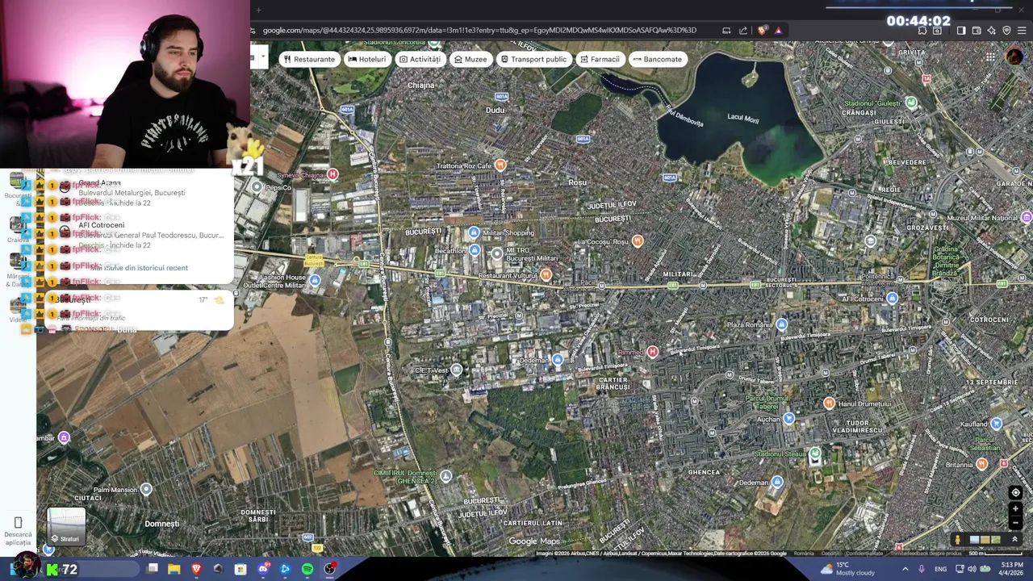The height and width of the screenshot is (581, 1033).
Task: Click the Rinmedi hospital marker
Action: 652,351
